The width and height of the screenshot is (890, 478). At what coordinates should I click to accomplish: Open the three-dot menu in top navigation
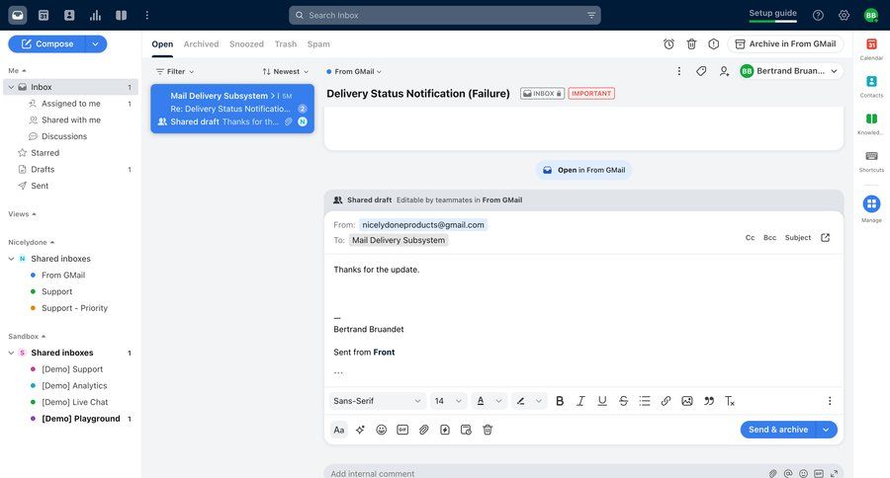pyautogui.click(x=147, y=16)
